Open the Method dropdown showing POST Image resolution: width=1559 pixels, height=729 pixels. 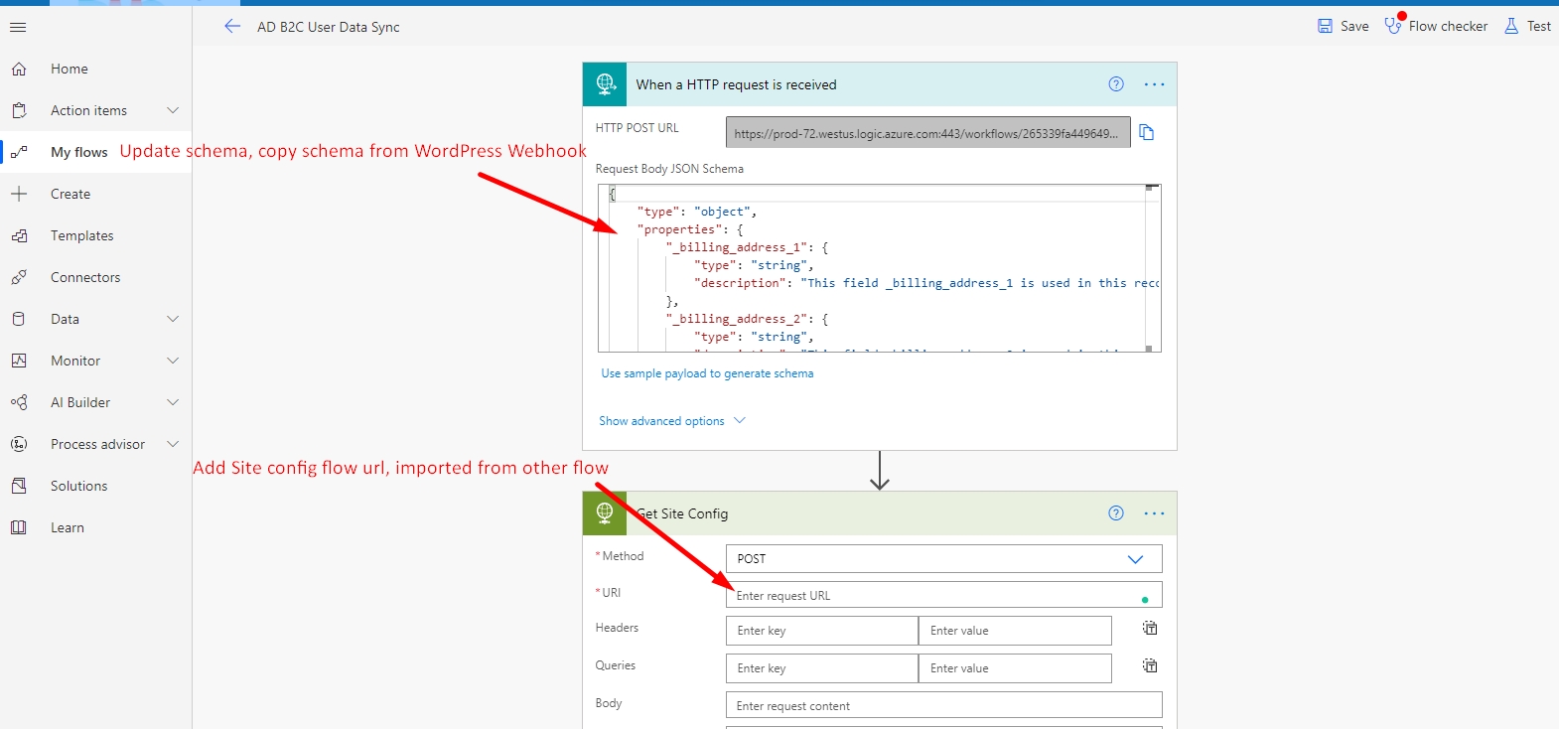tap(943, 558)
